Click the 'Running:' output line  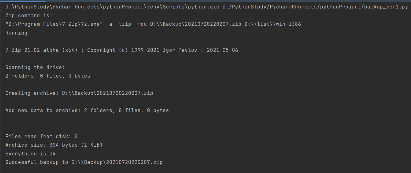point(18,33)
